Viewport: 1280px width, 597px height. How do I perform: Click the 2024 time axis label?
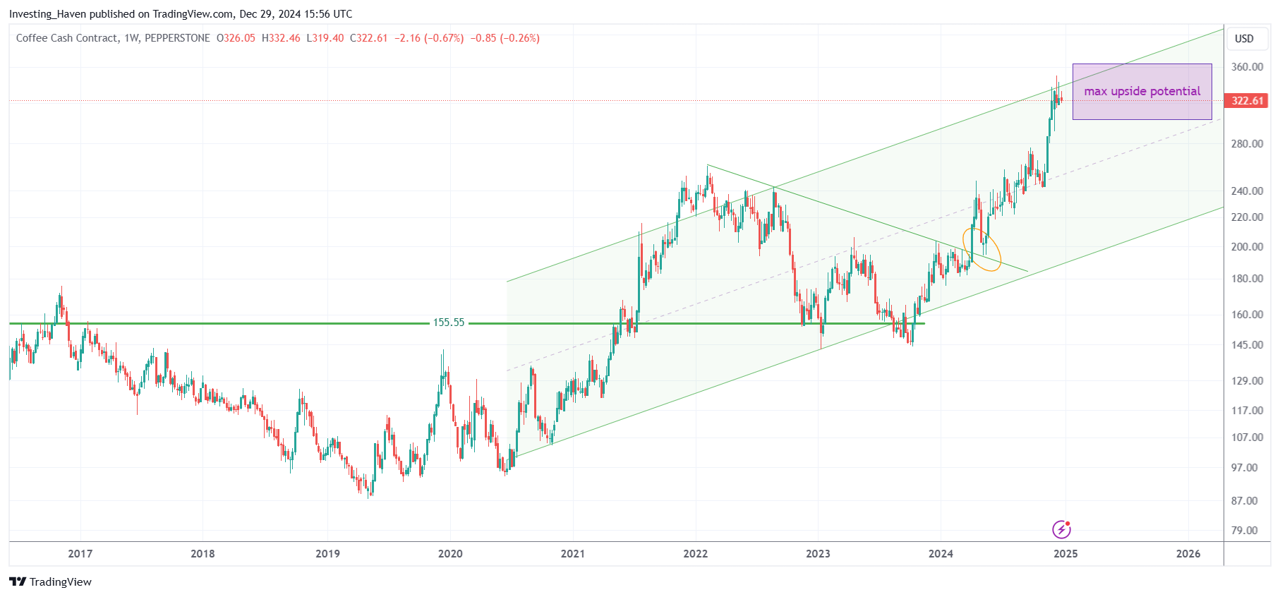pyautogui.click(x=941, y=554)
